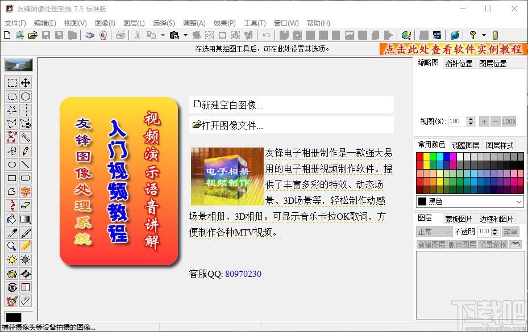Choose the ellipse shape tool
528x332 pixels.
click(13, 165)
